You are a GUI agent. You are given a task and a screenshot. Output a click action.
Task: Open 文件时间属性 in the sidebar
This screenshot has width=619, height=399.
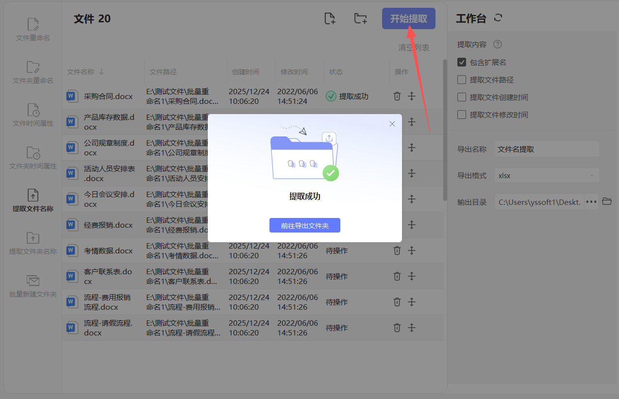pyautogui.click(x=33, y=115)
